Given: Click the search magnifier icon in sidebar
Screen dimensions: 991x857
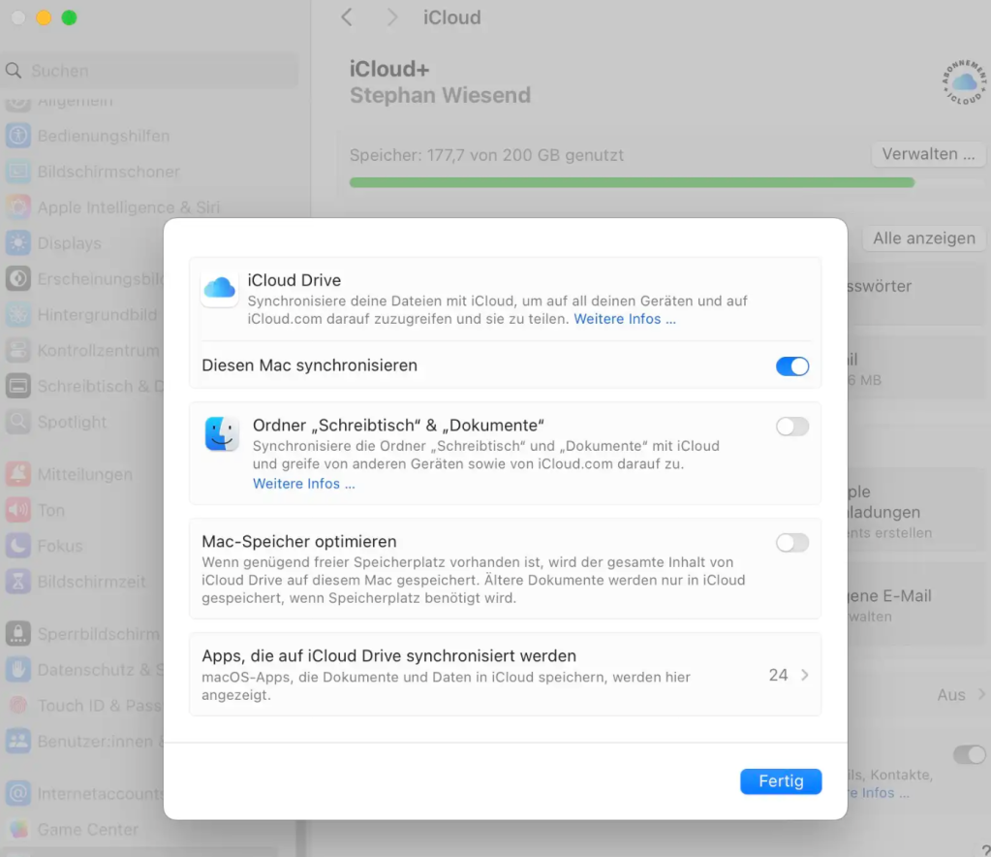Looking at the screenshot, I should (x=14, y=70).
